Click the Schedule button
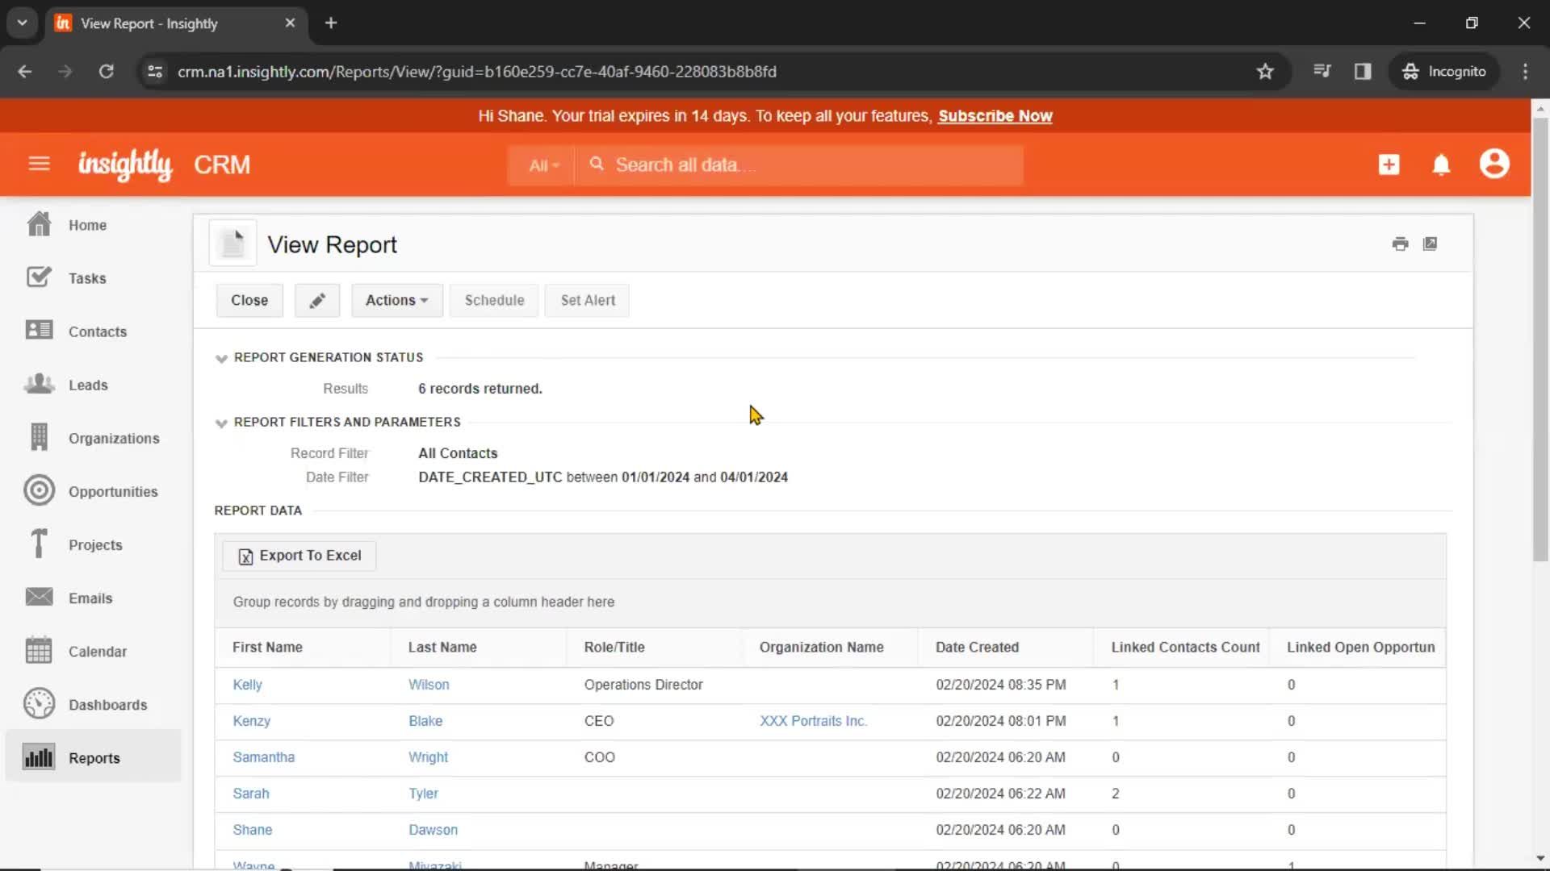 [494, 300]
